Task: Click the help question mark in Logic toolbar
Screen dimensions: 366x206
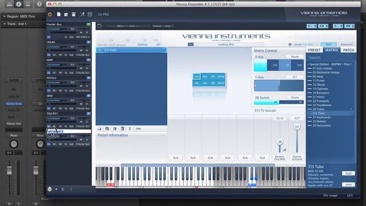Action: (39, 4)
